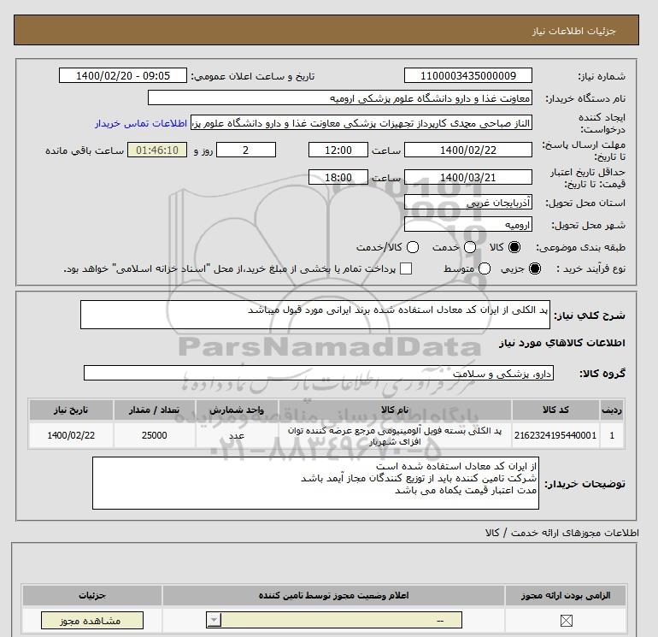Click the quantity cell 25000

[x=155, y=435]
